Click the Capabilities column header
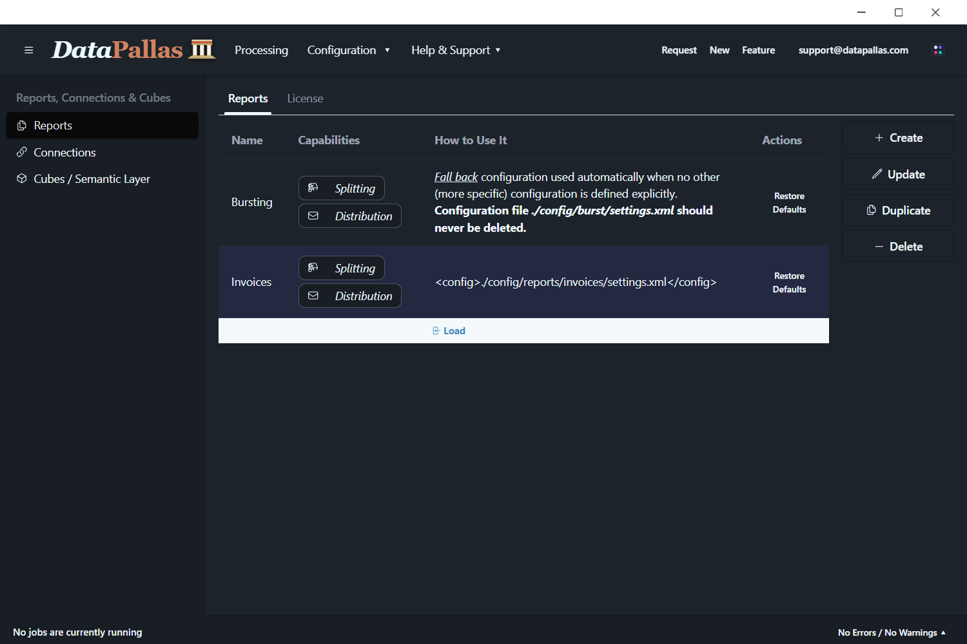Screen dimensions: 967x644 click(329, 140)
